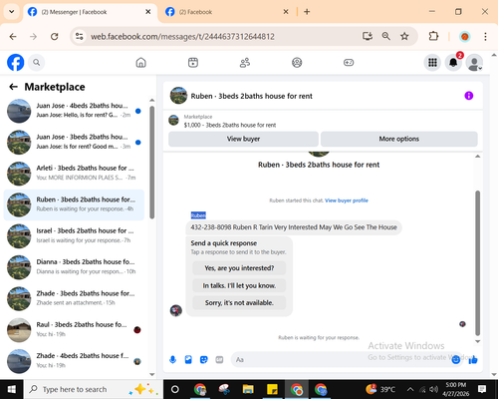Choose a GIF icon in composer
Image resolution: width=498 pixels, height=399 pixels.
point(219,359)
